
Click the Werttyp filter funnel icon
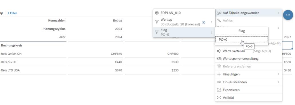coord(157,22)
